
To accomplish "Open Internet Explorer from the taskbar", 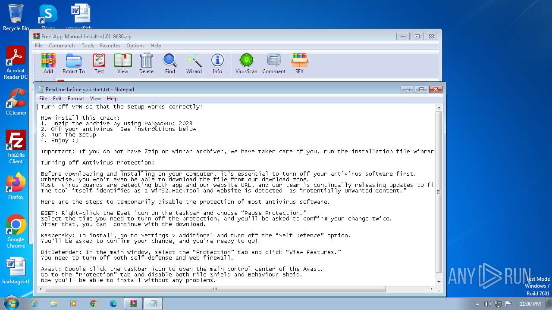I will [34, 304].
